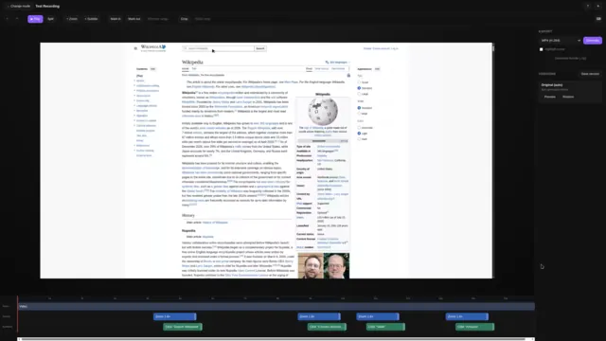Select the Click 'Search Wikipedia' subtitle block
The height and width of the screenshot is (341, 606).
coord(183,327)
